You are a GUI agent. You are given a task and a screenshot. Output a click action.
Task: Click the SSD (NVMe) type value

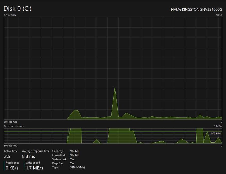(x=77, y=167)
